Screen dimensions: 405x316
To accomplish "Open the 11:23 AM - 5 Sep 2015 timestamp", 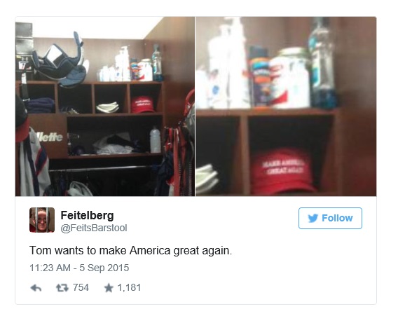I will (x=79, y=268).
